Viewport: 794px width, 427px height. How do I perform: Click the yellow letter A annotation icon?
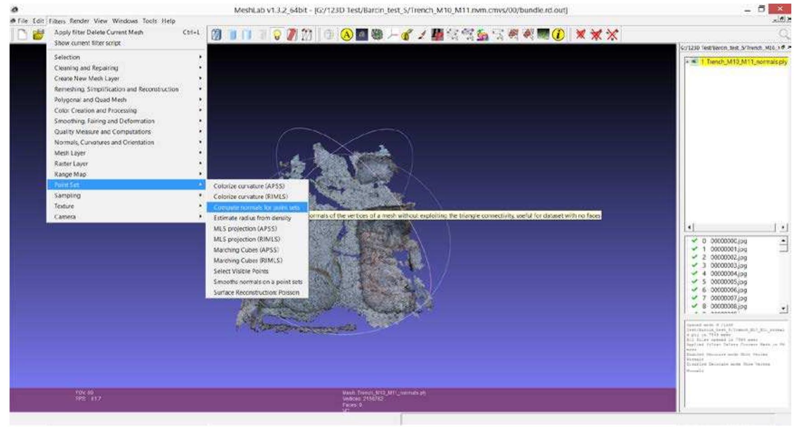(347, 35)
